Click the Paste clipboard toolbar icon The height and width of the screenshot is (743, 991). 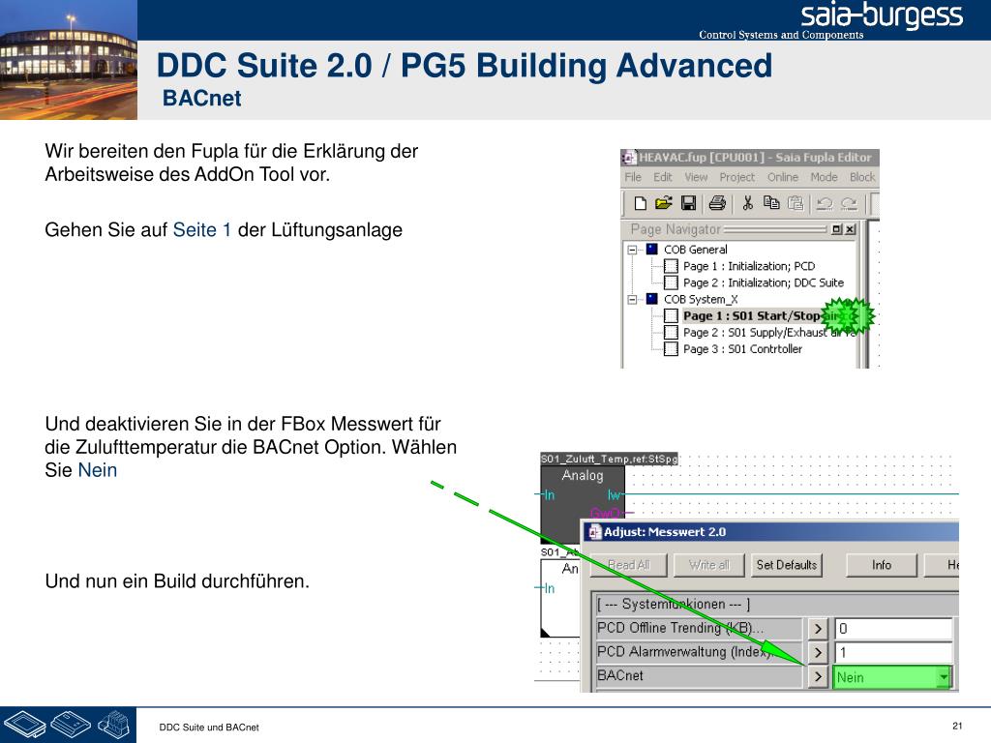click(x=796, y=203)
